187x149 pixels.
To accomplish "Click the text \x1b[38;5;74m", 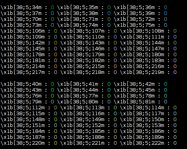I will click(78, 25).
